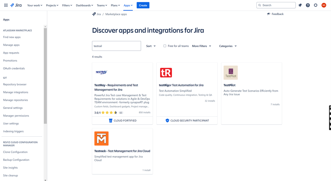The image size is (331, 181).
Task: Open the NS user profile avatar
Action: tap(324, 5)
